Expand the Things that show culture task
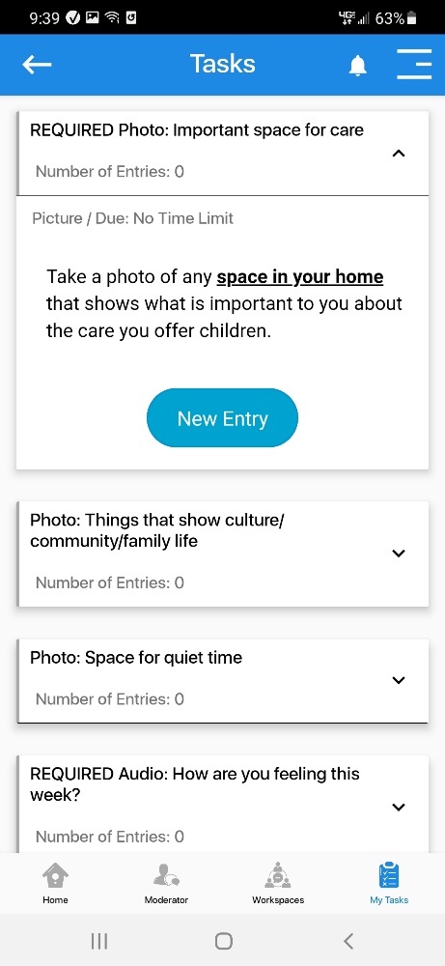 pos(399,554)
